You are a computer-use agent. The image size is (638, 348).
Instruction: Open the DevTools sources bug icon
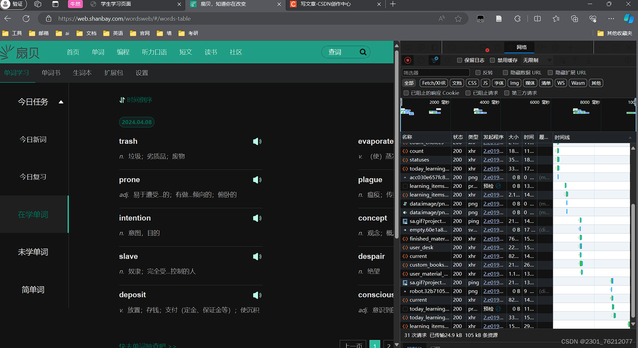[x=498, y=48]
